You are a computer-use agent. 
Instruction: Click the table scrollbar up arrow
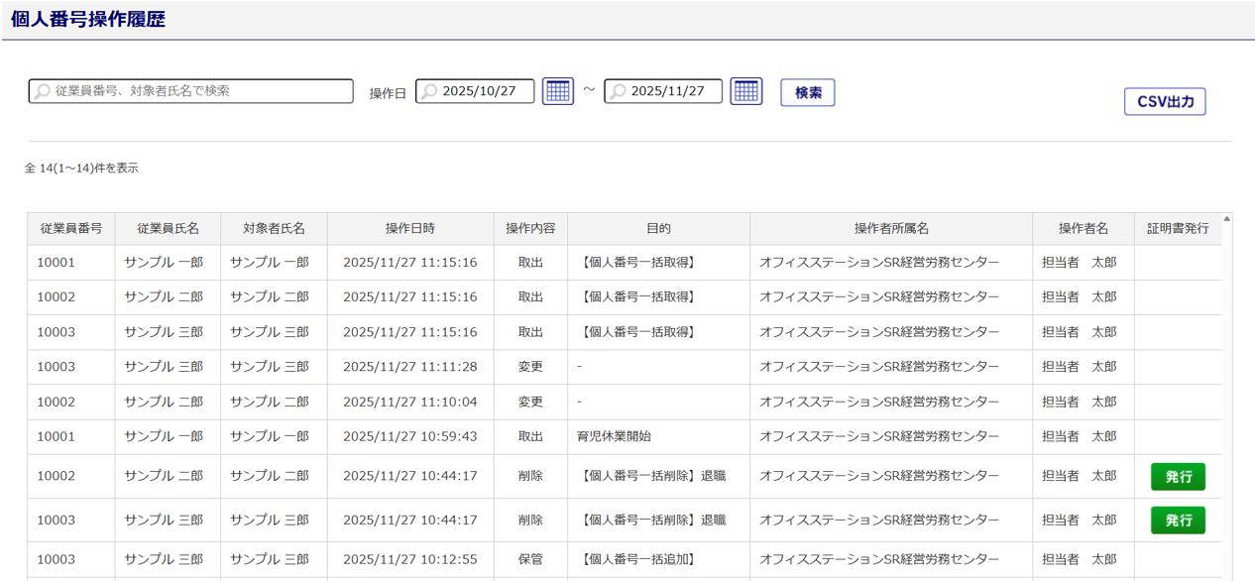1227,219
